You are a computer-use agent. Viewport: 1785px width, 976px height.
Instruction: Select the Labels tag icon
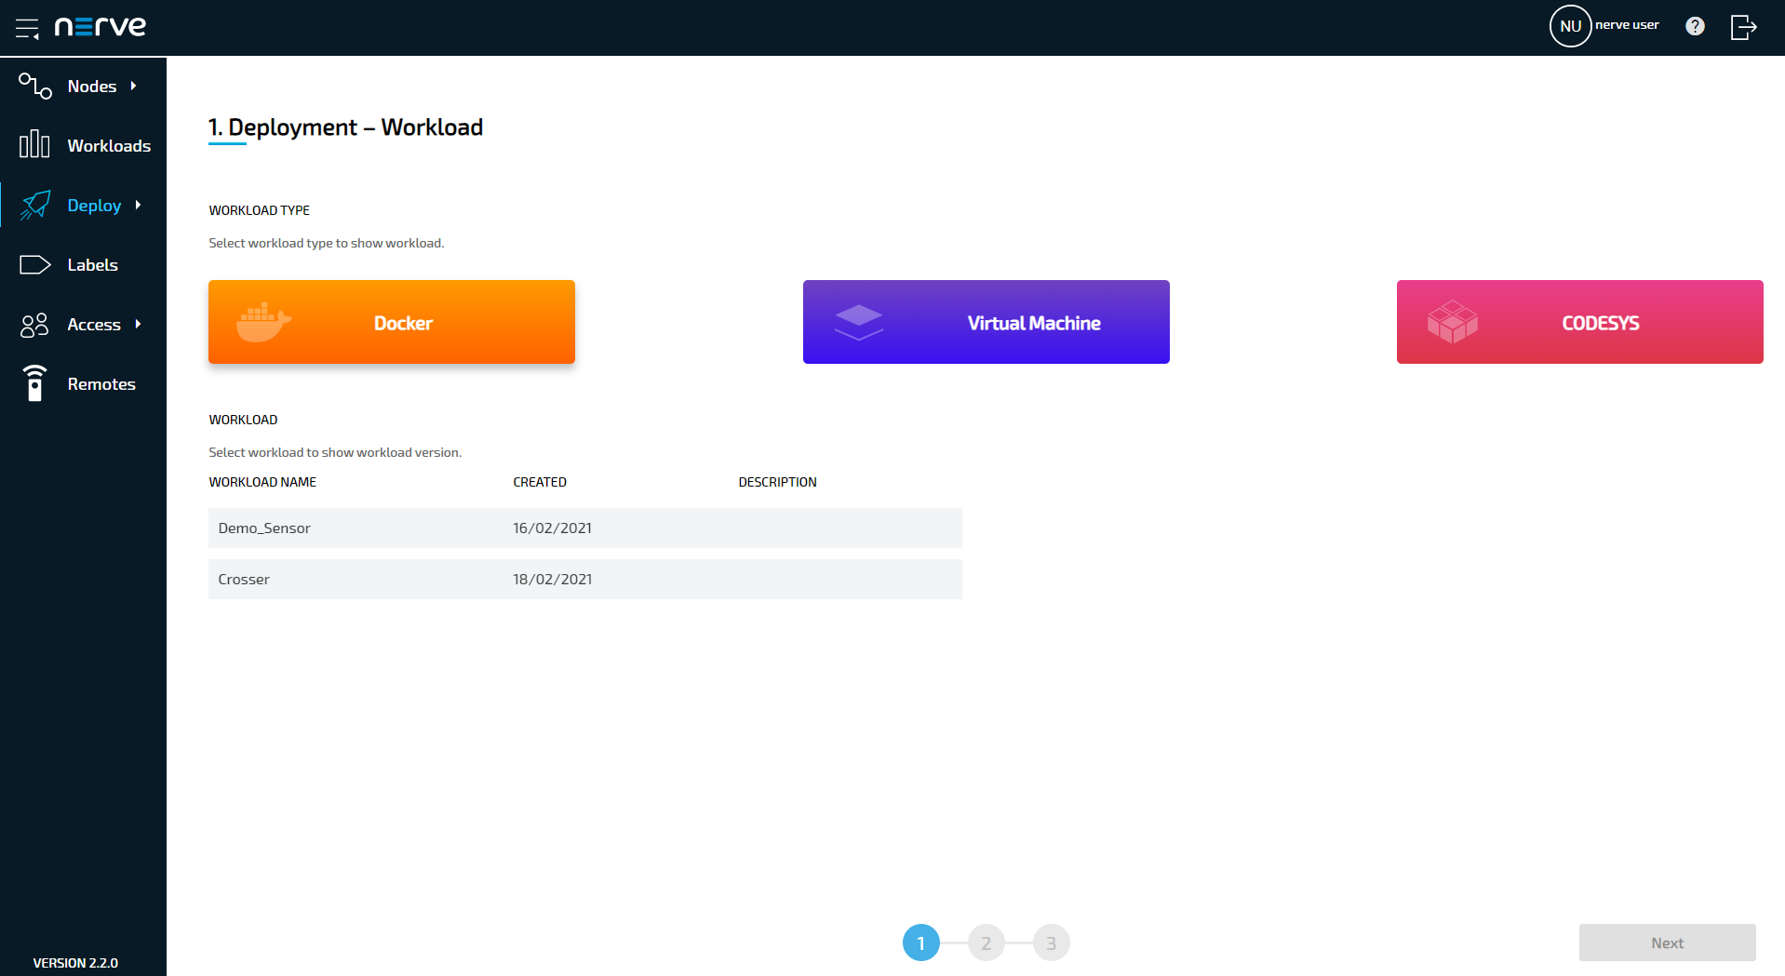point(34,264)
